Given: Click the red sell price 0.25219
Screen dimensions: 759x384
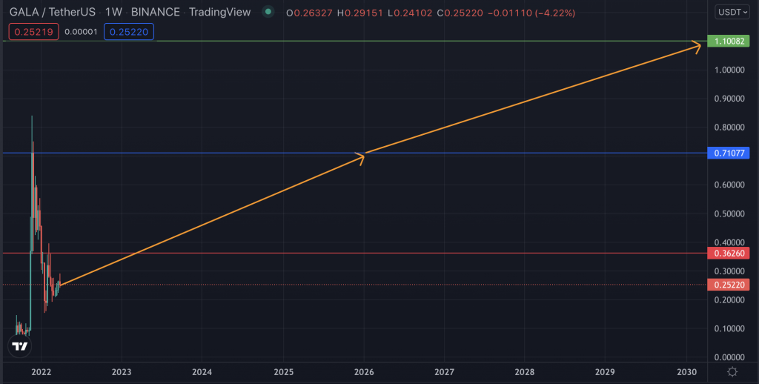Looking at the screenshot, I should pyautogui.click(x=33, y=32).
